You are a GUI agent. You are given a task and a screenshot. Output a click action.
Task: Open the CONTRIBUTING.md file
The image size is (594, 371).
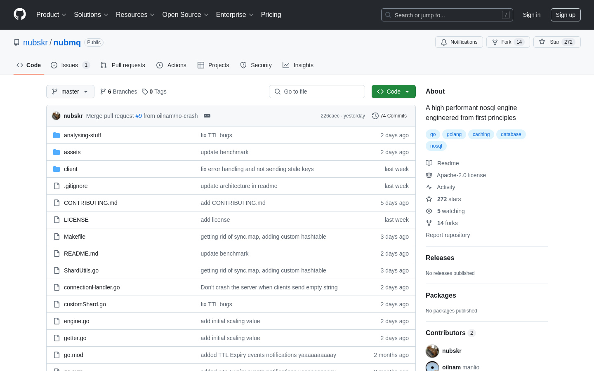tap(91, 203)
